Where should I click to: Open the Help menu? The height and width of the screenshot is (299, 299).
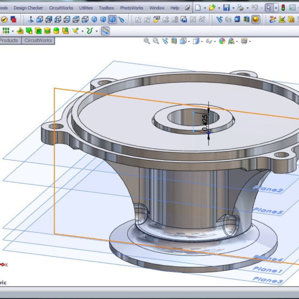175,8
